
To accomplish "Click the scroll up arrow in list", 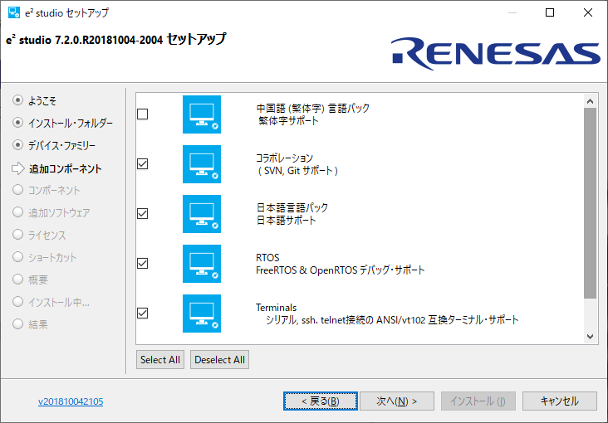I will (x=591, y=101).
